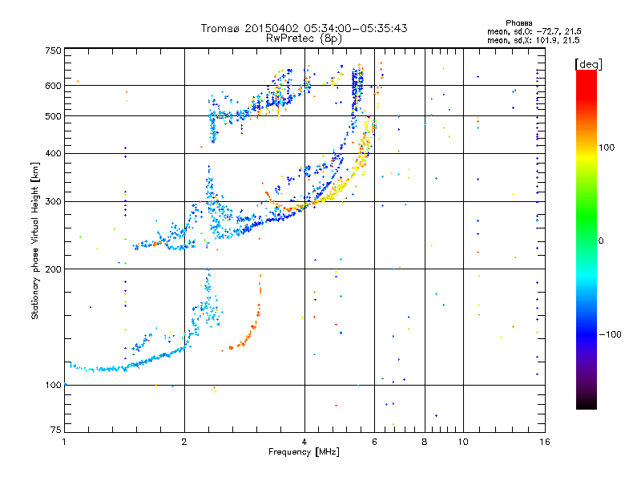Click x-axis tick label '2'
The image size is (641, 481).
pos(184,442)
